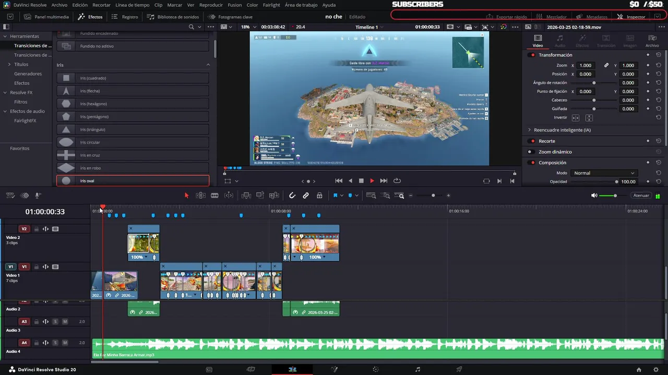Select the Iris circular transition

(133, 142)
